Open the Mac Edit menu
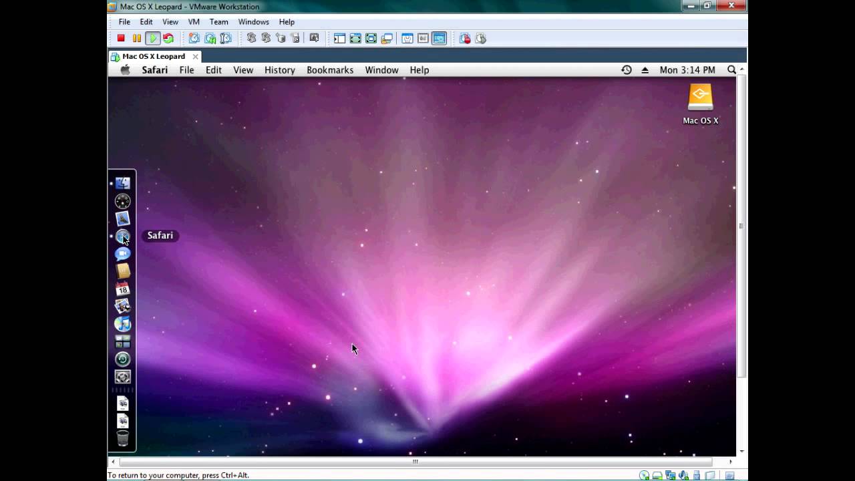 click(x=214, y=70)
